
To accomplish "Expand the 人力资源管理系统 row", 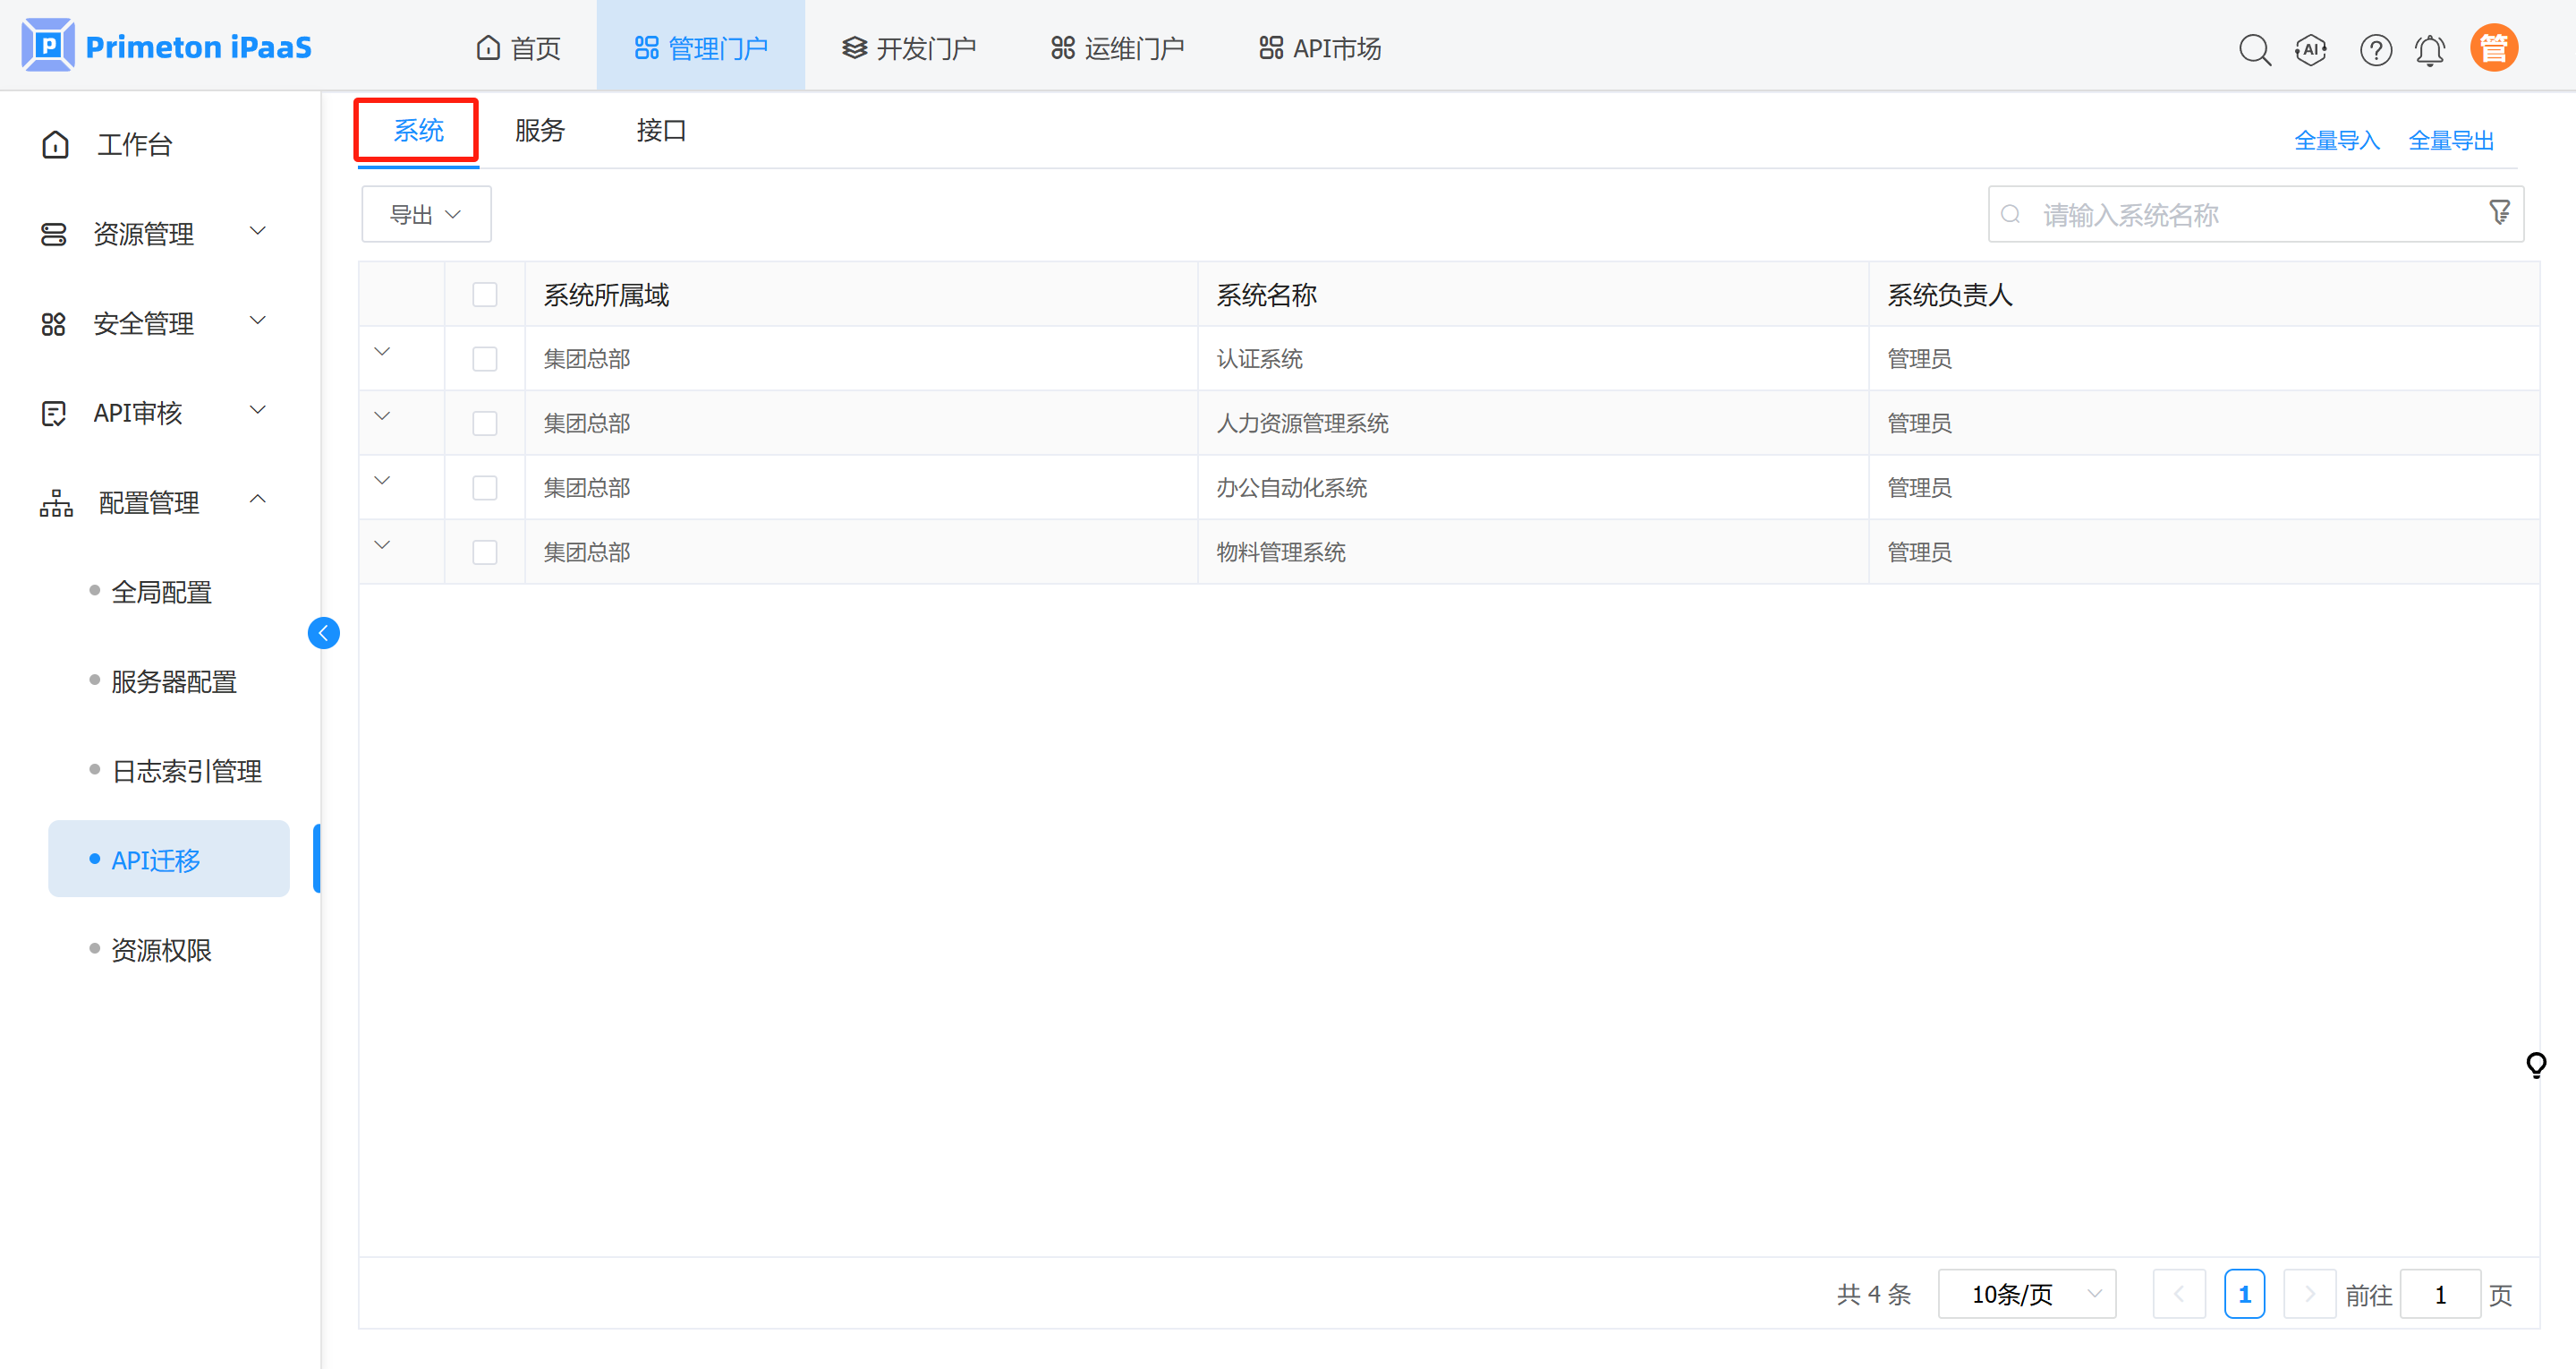I will pyautogui.click(x=382, y=415).
